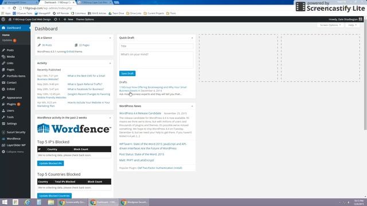Switch to the Screencastify Chrome window in taskbar
Screen dimensions: 367x206
(73, 202)
